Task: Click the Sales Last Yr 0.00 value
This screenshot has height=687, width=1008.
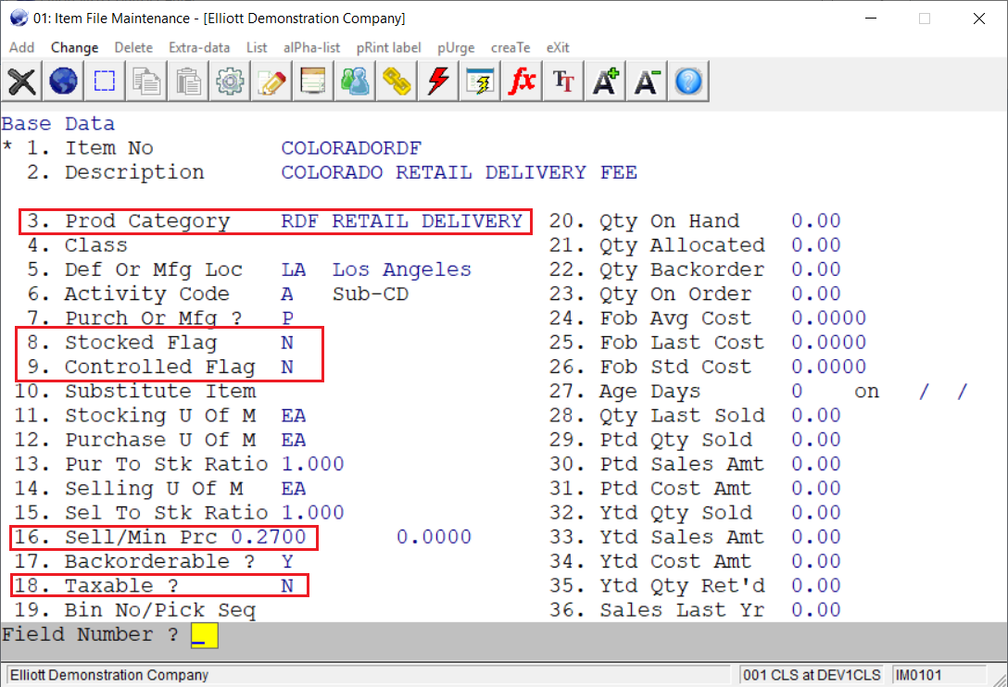Action: 816,610
